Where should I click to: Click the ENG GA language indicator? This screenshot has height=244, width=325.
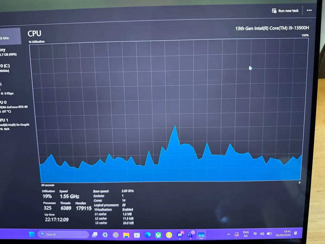(x=246, y=234)
